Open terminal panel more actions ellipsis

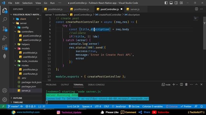[x=191, y=84]
